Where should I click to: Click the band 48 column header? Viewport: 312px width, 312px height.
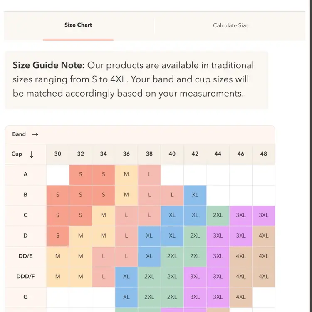263,154
